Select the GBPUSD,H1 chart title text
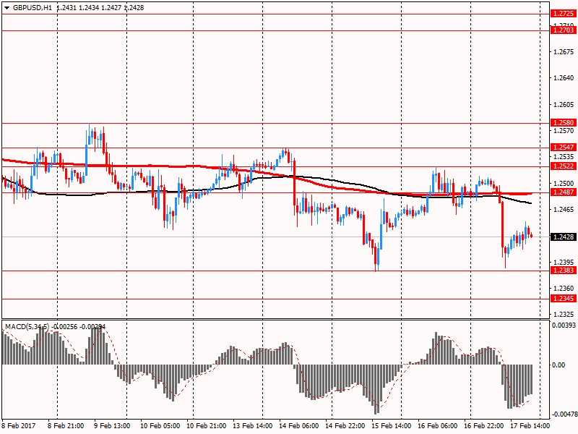The height and width of the screenshot is (434, 578). 33,7
